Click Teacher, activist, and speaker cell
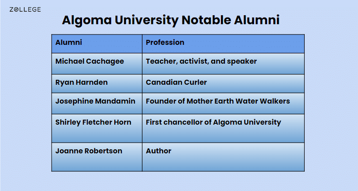This screenshot has width=358, height=191. pyautogui.click(x=223, y=64)
